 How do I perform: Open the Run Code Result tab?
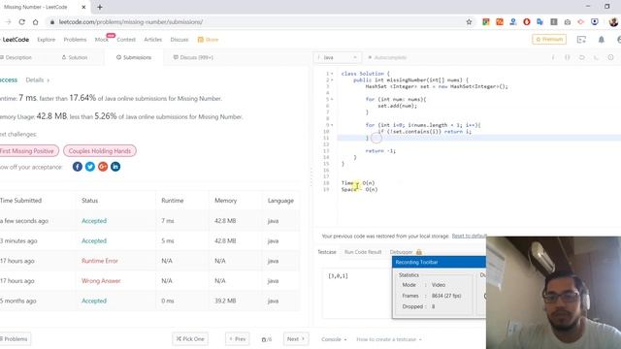click(x=363, y=252)
